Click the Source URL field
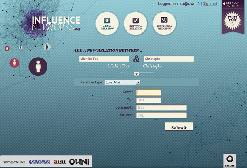The height and width of the screenshot is (168, 247). [161, 115]
